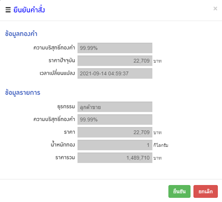Select the ราคารวม total price field

coord(115,158)
